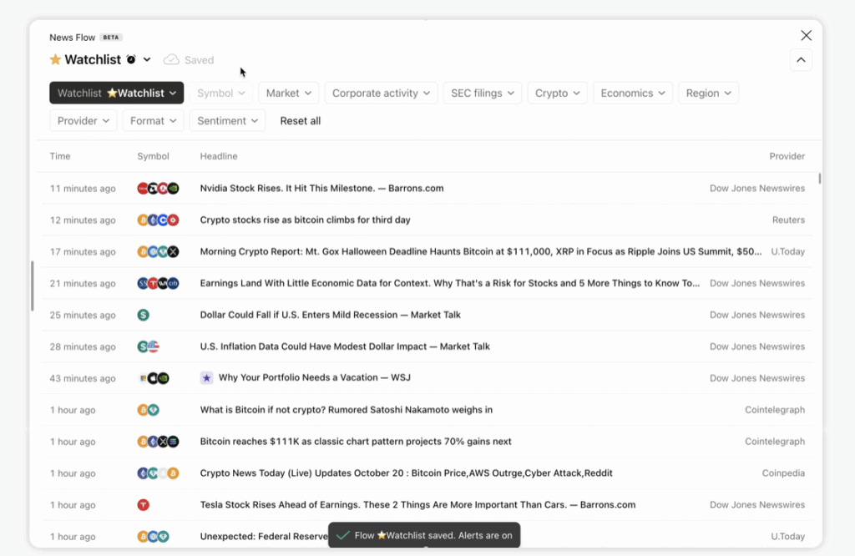The width and height of the screenshot is (855, 556).
Task: Open Bitcoin reaches $111K headline
Action: [x=356, y=442]
